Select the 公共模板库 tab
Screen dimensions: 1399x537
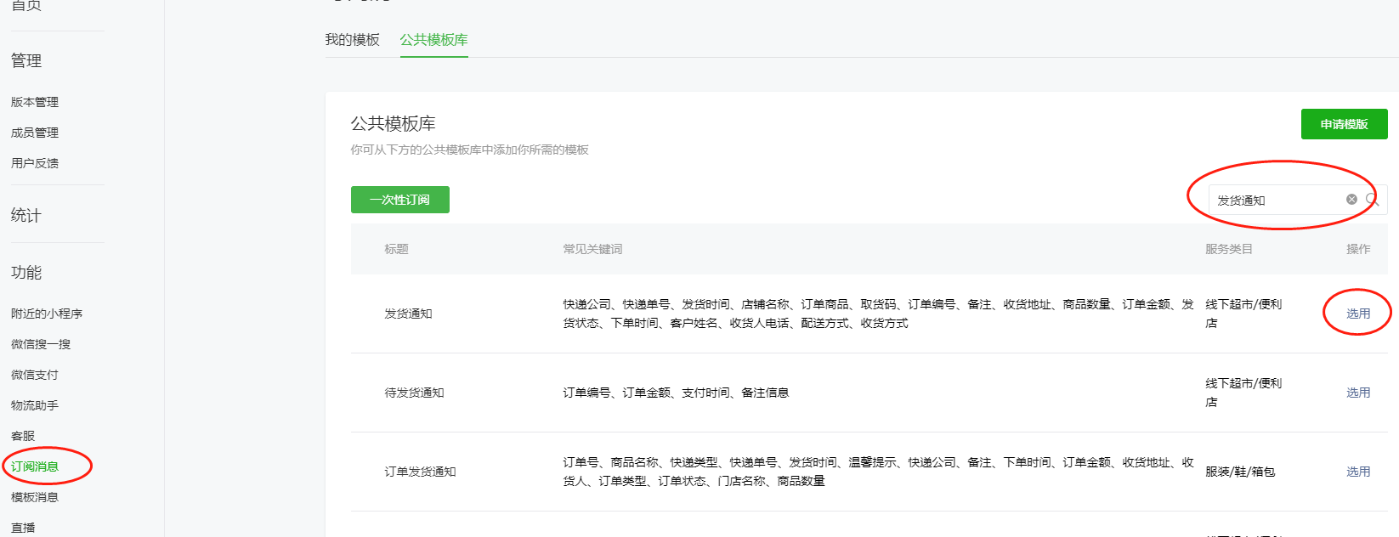pyautogui.click(x=433, y=40)
